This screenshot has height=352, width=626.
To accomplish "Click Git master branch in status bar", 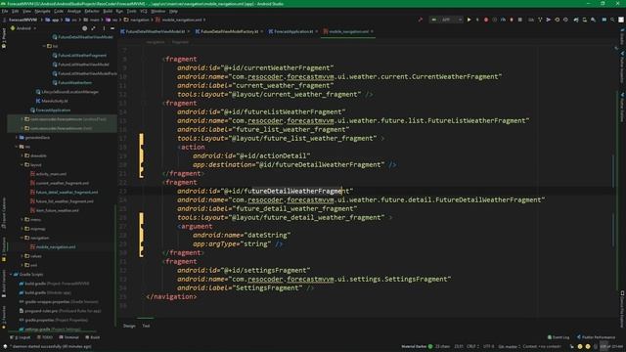I will (x=509, y=346).
